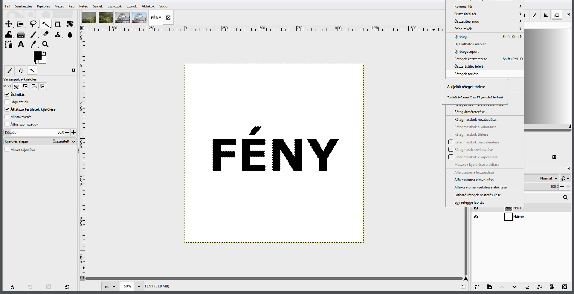Click the black foreground color swatch
The height and width of the screenshot is (294, 574).
(37, 55)
